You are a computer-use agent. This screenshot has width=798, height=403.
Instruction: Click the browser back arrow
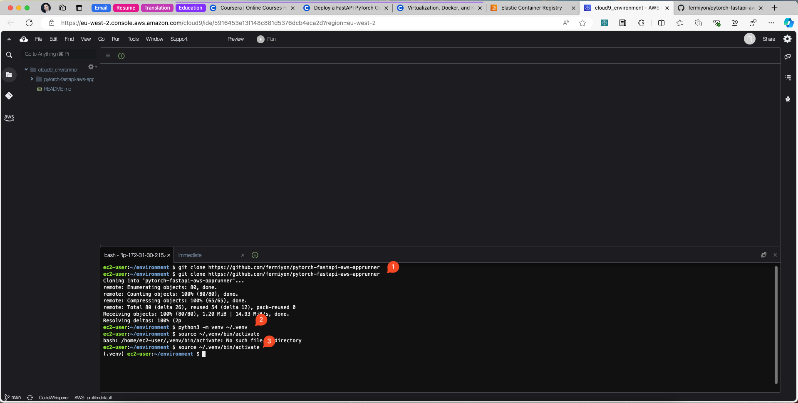[11, 23]
